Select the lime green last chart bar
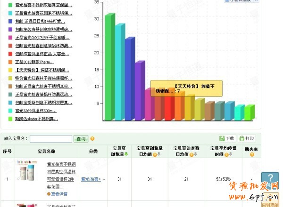This screenshot has width=283, height=207. (x=250, y=112)
